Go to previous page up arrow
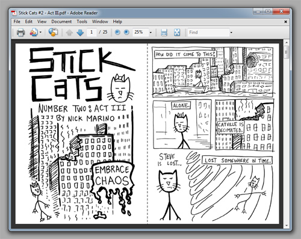This screenshot has height=239, width=301. pyautogui.click(x=69, y=33)
